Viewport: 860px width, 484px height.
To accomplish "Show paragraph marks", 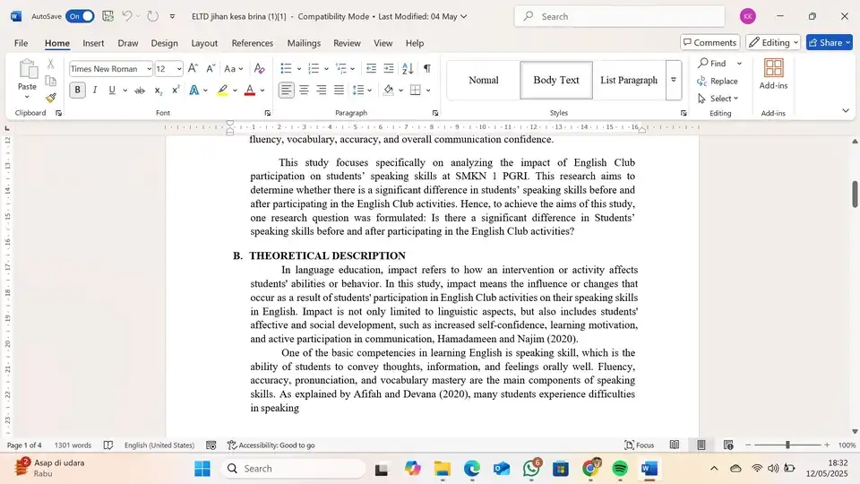I will (426, 69).
